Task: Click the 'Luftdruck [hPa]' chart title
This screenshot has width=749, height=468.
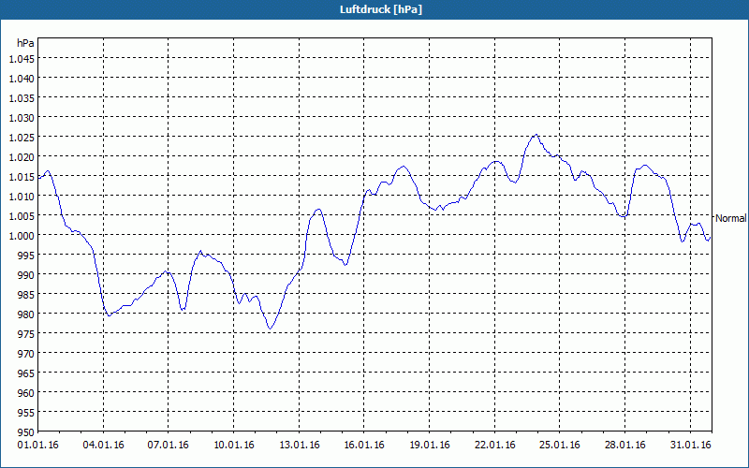Action: tap(381, 9)
